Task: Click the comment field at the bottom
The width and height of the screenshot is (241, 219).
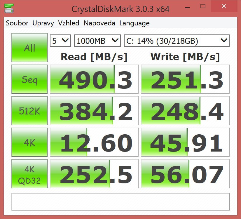Action: pos(120,201)
